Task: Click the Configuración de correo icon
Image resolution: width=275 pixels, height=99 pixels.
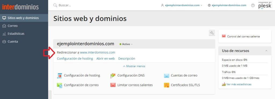Action: click(60, 85)
